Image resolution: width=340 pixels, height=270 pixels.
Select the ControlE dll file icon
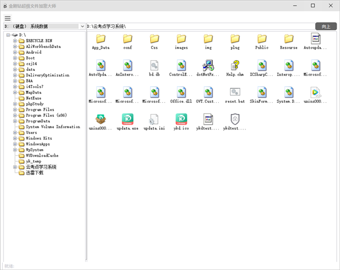tap(181, 66)
